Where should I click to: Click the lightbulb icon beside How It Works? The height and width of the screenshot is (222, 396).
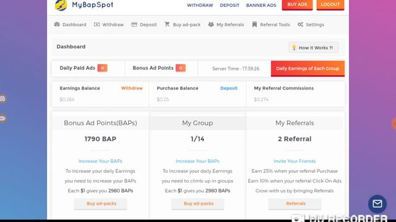click(x=294, y=47)
